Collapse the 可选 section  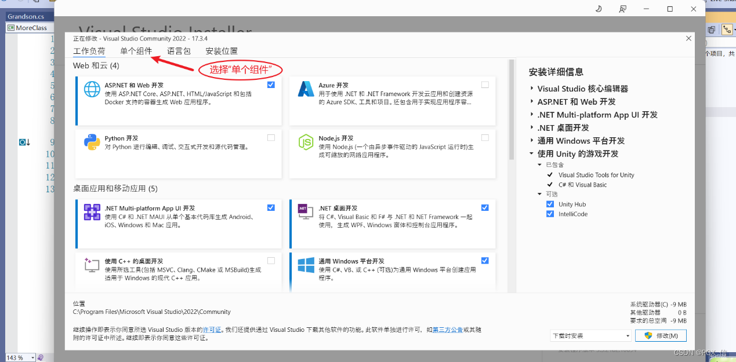click(540, 194)
